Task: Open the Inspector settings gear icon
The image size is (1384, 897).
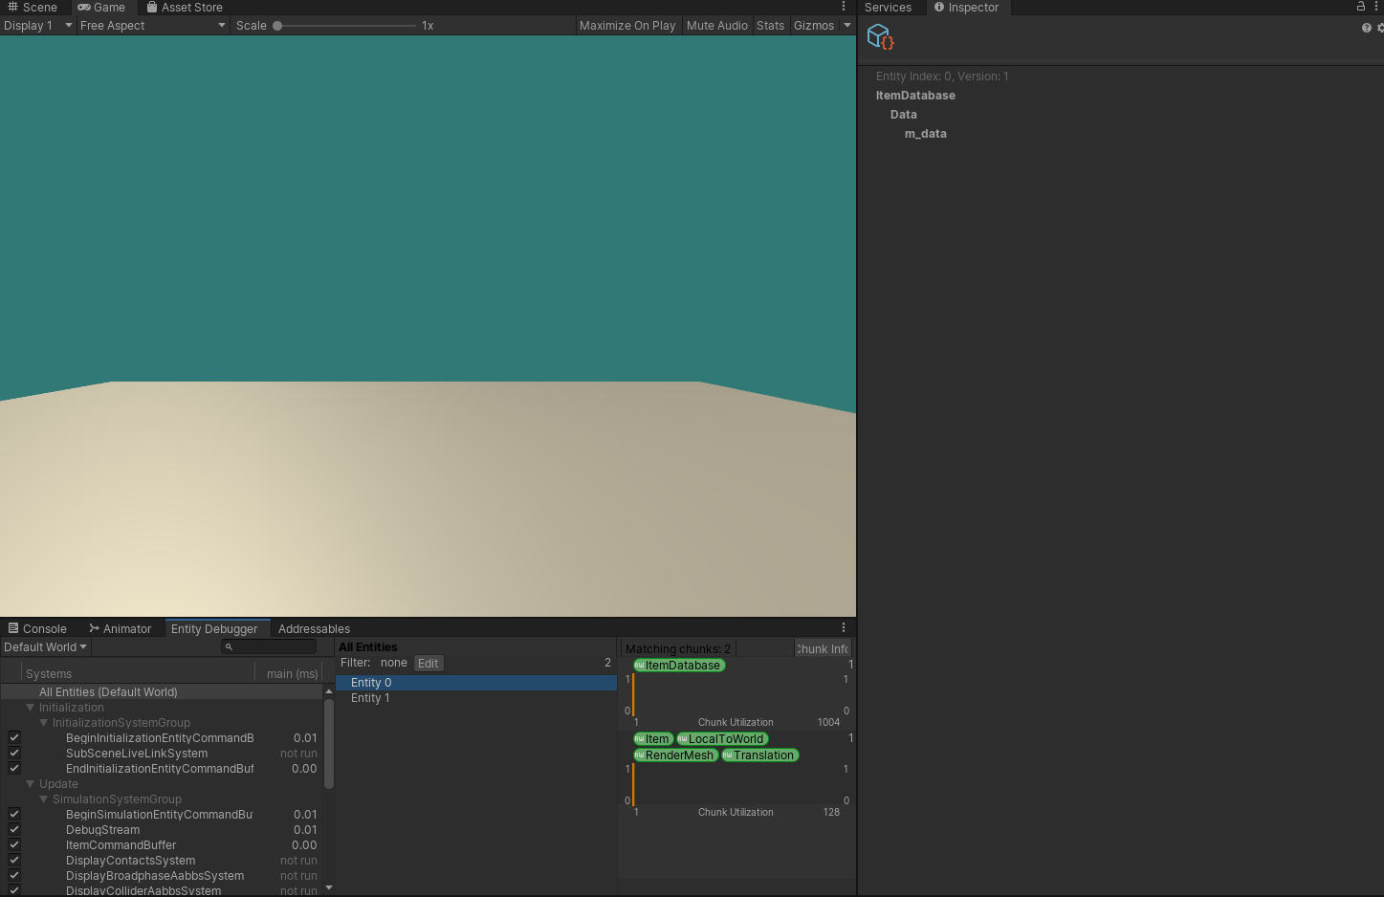Action: click(x=1378, y=28)
